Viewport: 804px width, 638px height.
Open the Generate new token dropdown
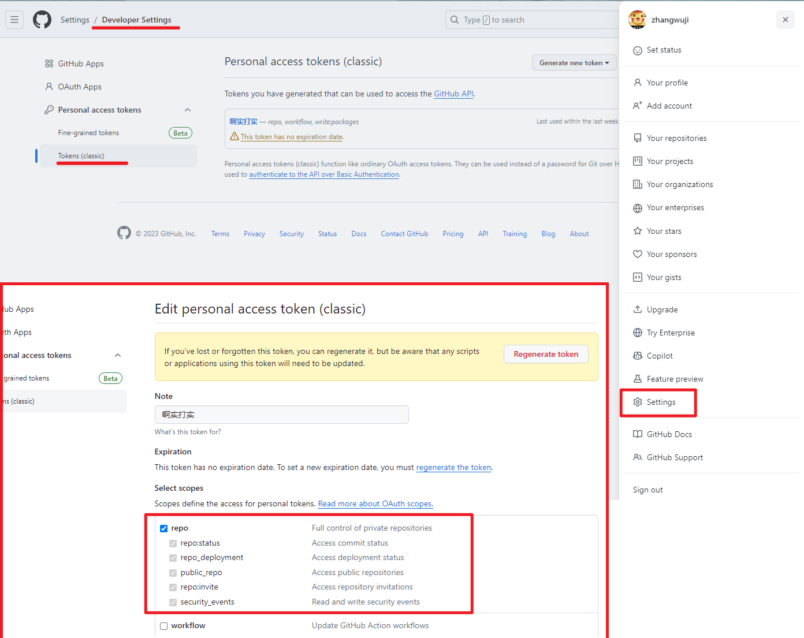tap(574, 63)
